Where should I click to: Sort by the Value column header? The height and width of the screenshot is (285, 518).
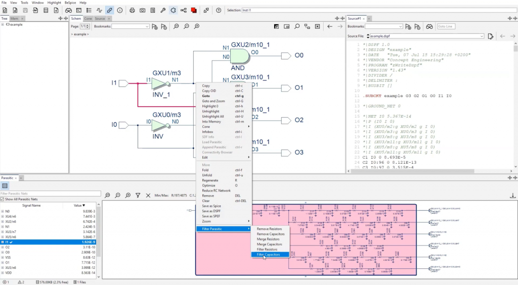click(79, 206)
